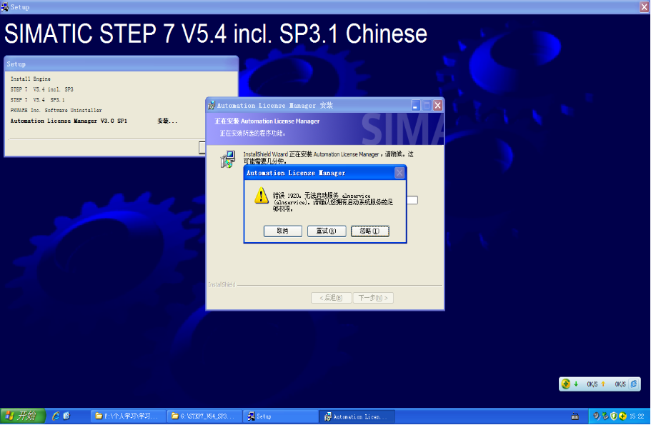651x425 pixels.
Task: Click the second system tray icon
Action: click(x=605, y=416)
